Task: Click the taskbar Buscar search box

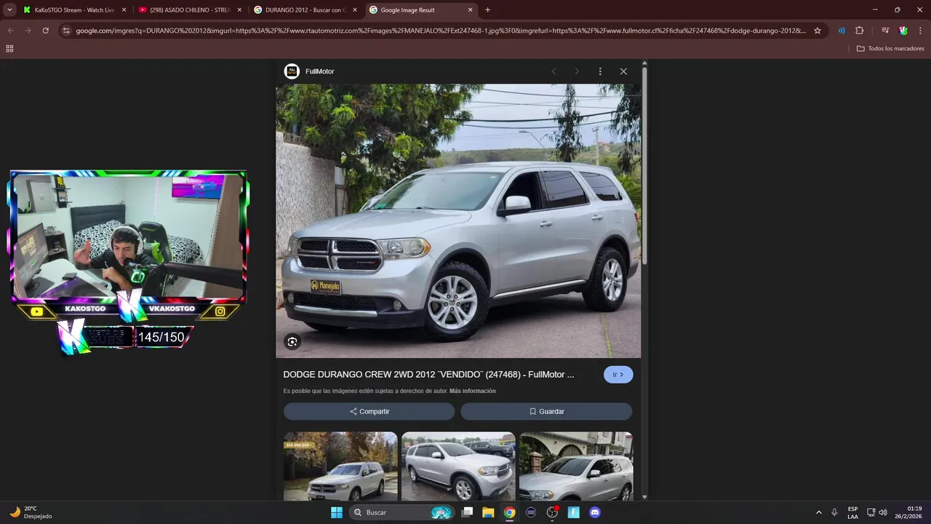Action: [401, 512]
